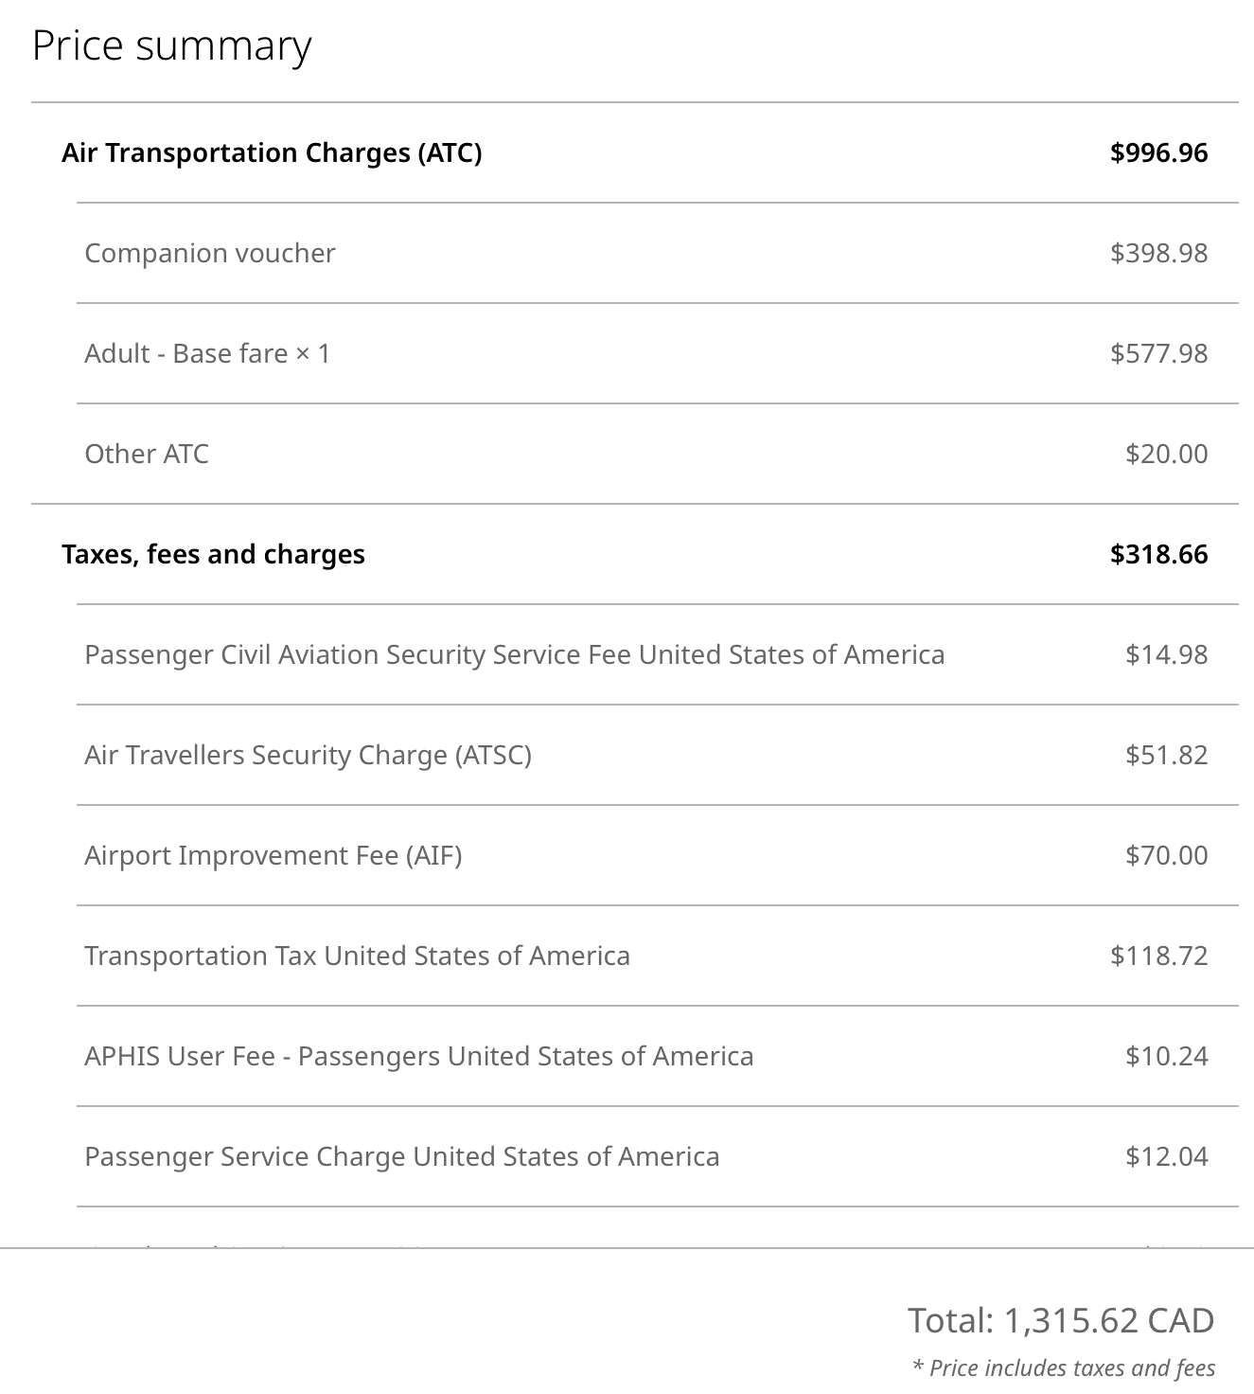Click the Passenger Civil Aviation Security Service Fee line
1254x1394 pixels.
click(x=514, y=654)
